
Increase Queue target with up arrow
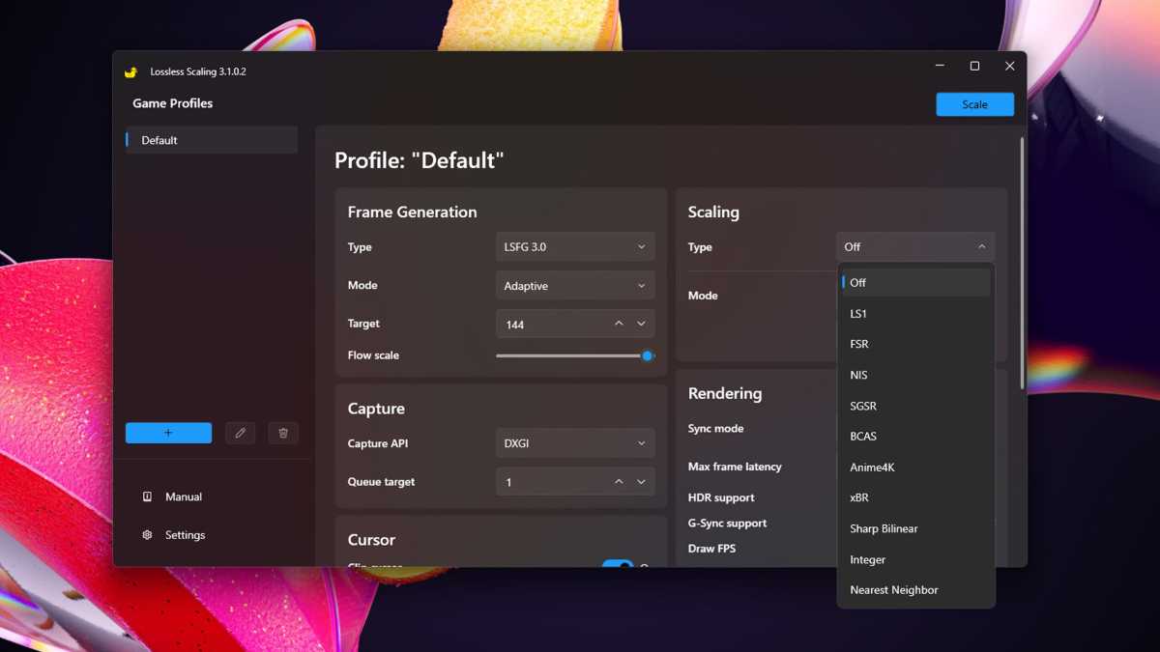pyautogui.click(x=619, y=482)
